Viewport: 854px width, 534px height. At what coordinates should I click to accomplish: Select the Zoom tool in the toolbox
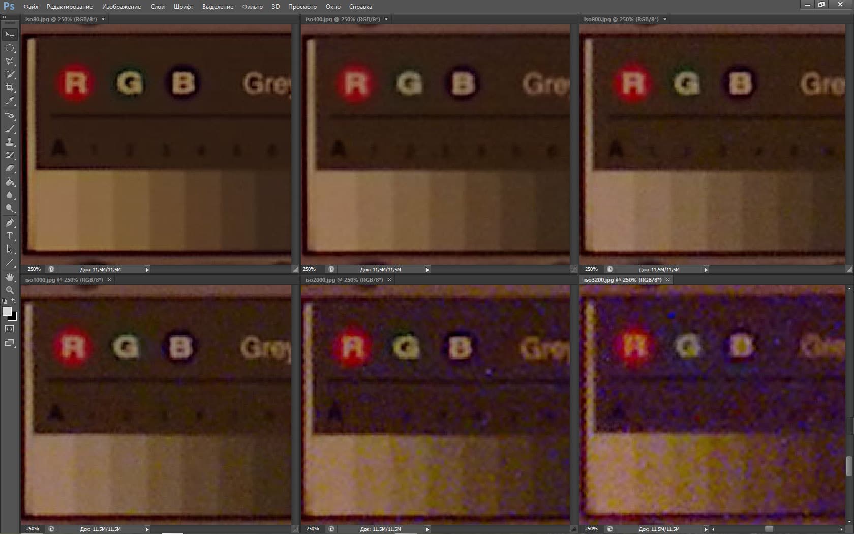click(x=10, y=290)
